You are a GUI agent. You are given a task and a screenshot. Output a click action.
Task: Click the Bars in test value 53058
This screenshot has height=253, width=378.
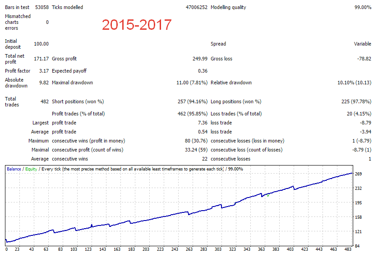point(42,8)
